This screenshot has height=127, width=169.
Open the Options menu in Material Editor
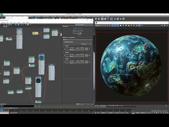pyautogui.click(x=19, y=23)
